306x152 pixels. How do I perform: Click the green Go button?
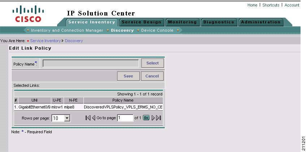click(146, 118)
